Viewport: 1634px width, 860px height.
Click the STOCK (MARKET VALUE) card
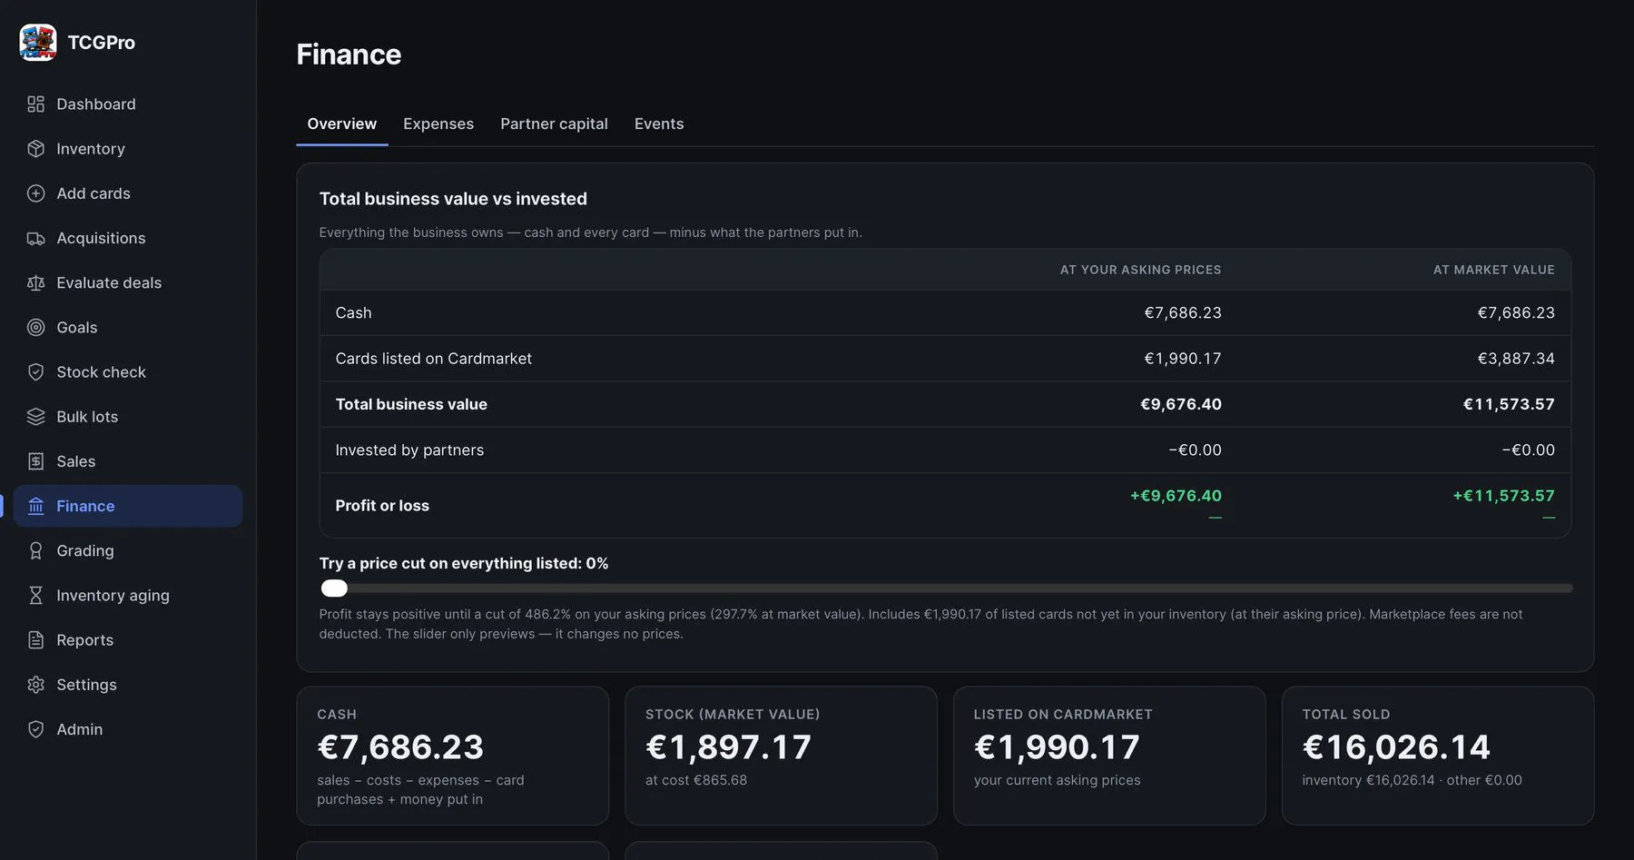pyautogui.click(x=781, y=756)
